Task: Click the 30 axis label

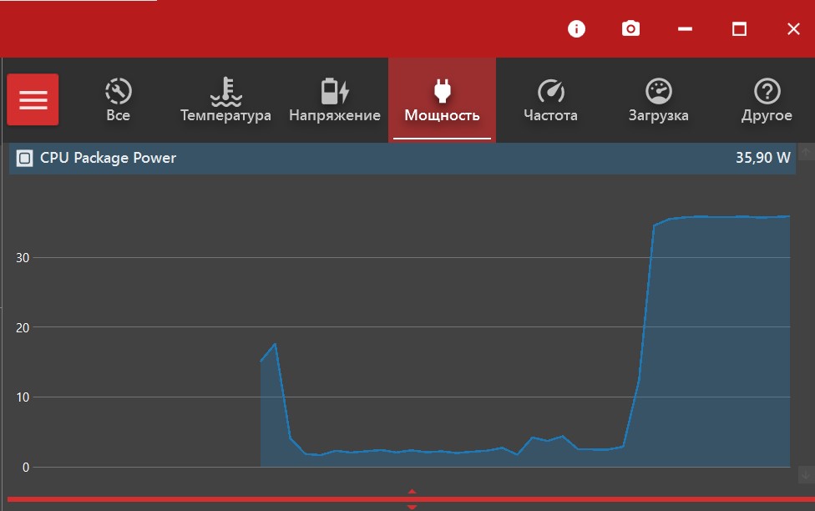Action: click(23, 258)
